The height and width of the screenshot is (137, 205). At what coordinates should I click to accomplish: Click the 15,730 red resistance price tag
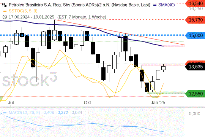[195, 20]
